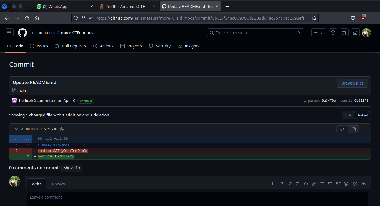Open the Code tab
The image size is (380, 206).
click(15, 46)
